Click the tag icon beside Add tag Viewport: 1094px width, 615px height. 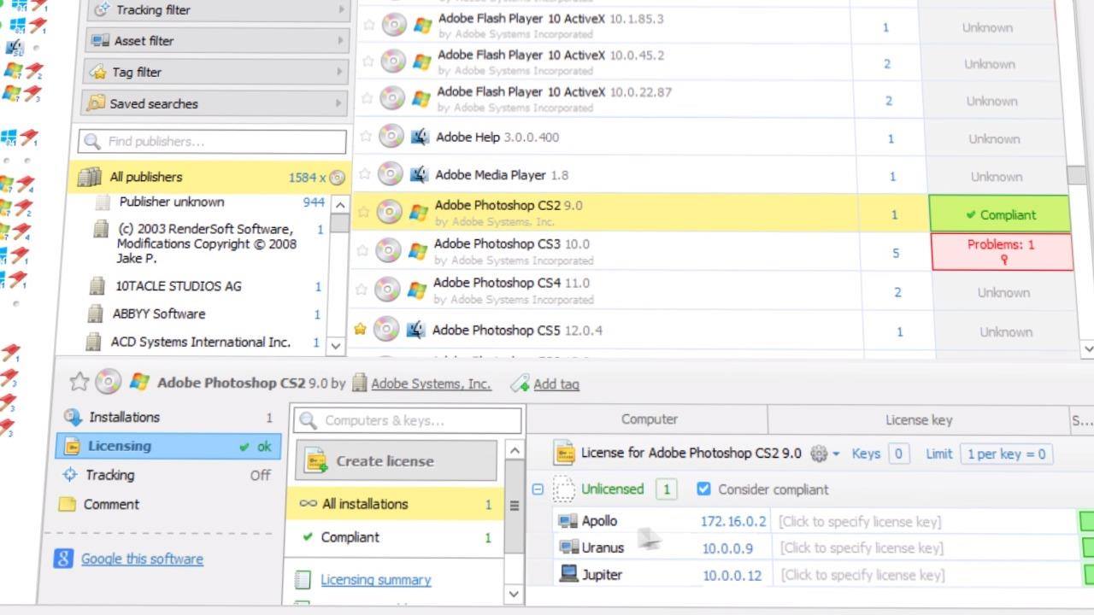[520, 384]
